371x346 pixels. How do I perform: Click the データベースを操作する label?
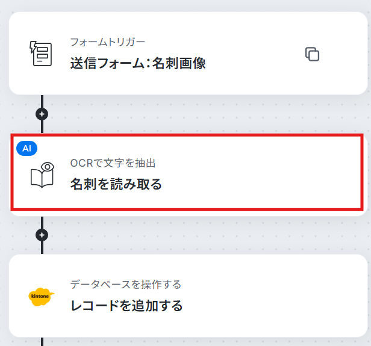(x=126, y=284)
